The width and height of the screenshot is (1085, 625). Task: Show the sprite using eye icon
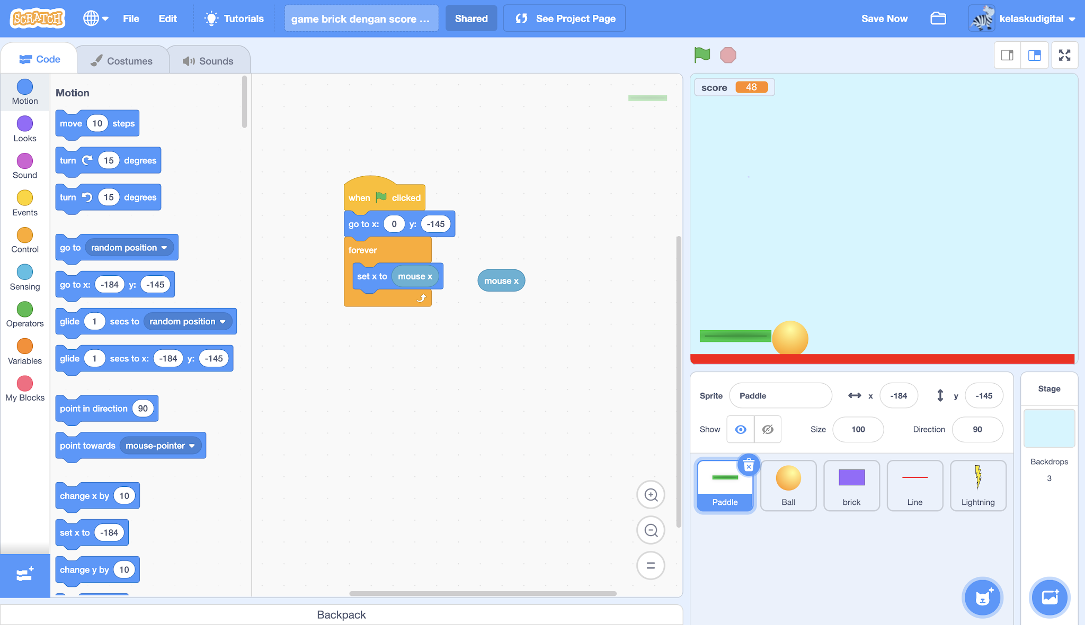click(741, 429)
